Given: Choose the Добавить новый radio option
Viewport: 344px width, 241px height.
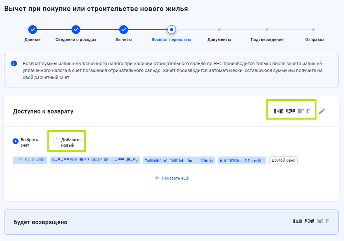Looking at the screenshot, I should [56, 141].
